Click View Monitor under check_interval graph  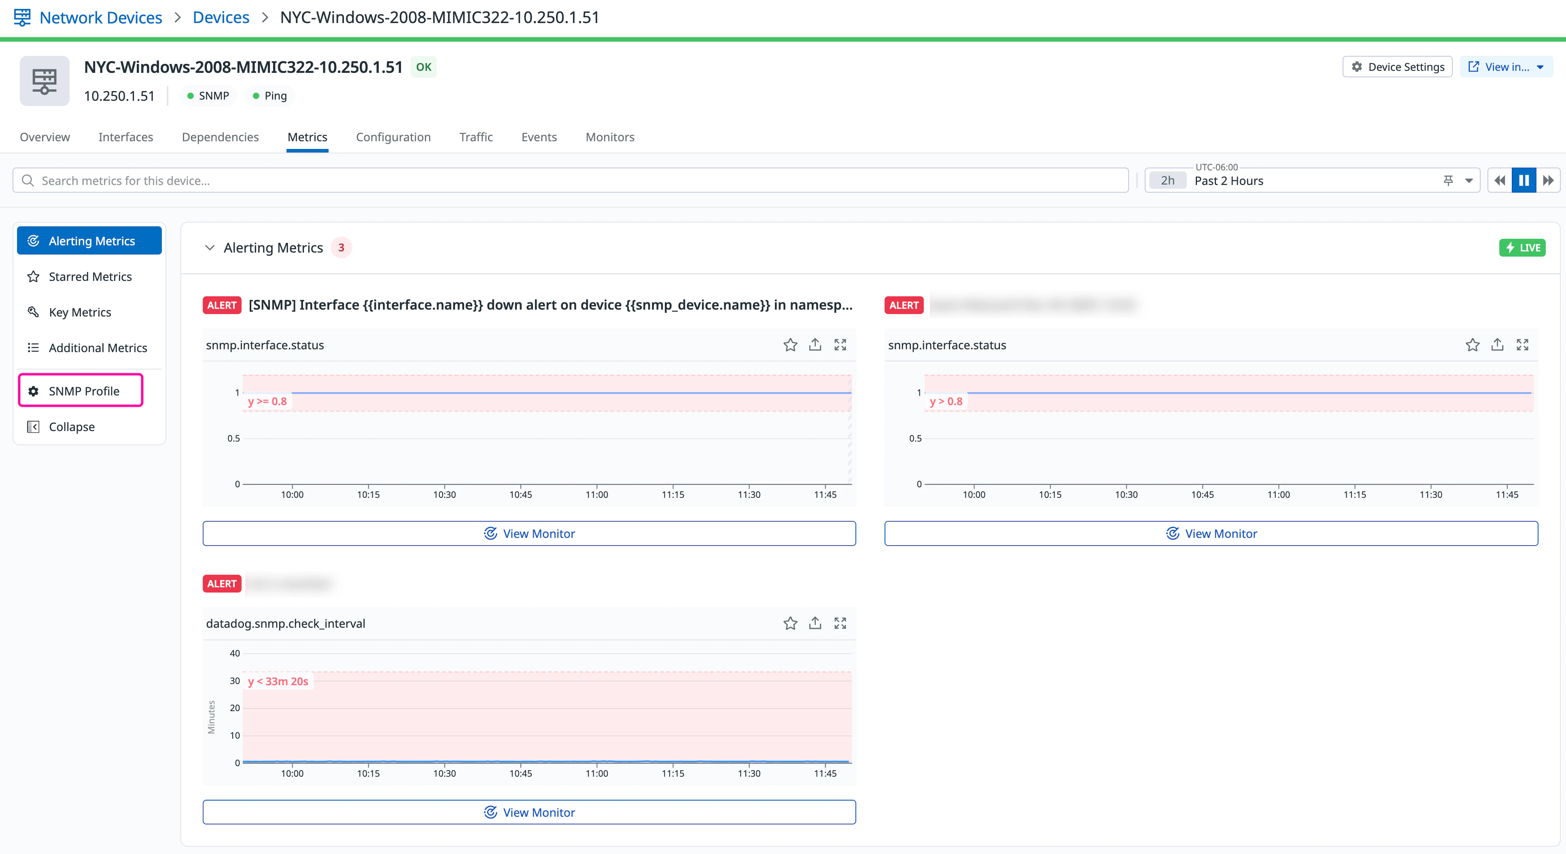tap(529, 813)
